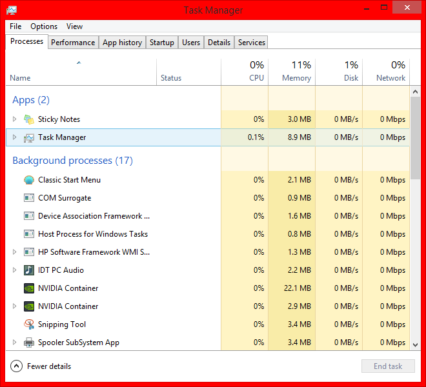Click the Fewer details arrow icon
This screenshot has height=387, width=426.
pyautogui.click(x=16, y=366)
